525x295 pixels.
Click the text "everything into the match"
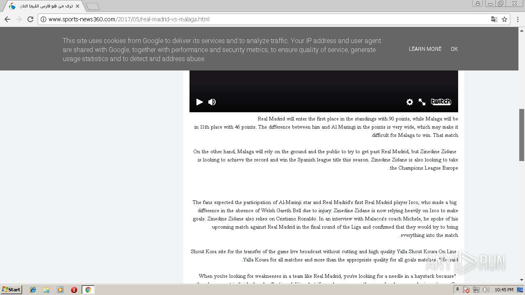[x=429, y=235]
